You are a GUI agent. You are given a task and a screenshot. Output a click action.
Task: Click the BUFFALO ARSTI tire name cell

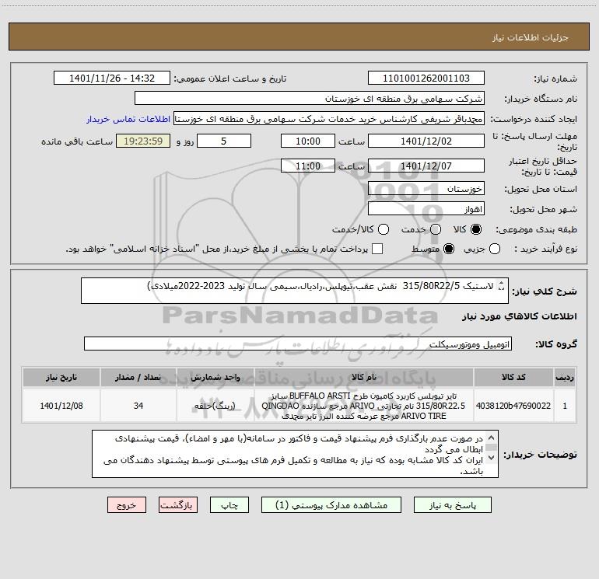coord(364,406)
